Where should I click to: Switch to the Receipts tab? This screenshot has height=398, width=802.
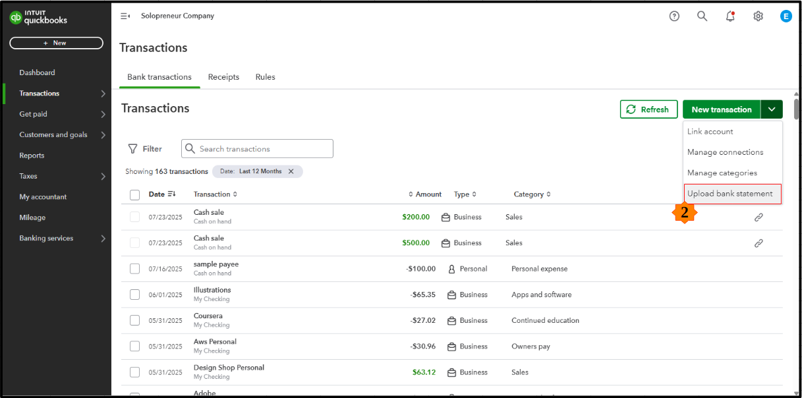(x=223, y=77)
